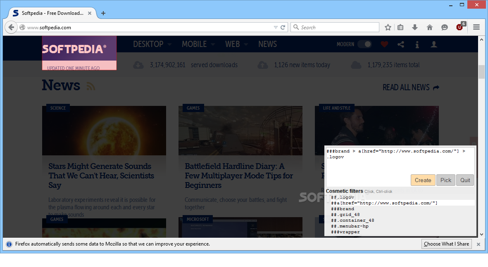Click the red heart icon
488x267 pixels.
(384, 44)
